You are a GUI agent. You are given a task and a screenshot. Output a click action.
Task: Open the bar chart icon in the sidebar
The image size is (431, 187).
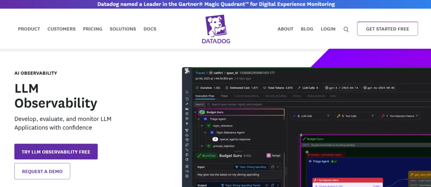click(187, 109)
